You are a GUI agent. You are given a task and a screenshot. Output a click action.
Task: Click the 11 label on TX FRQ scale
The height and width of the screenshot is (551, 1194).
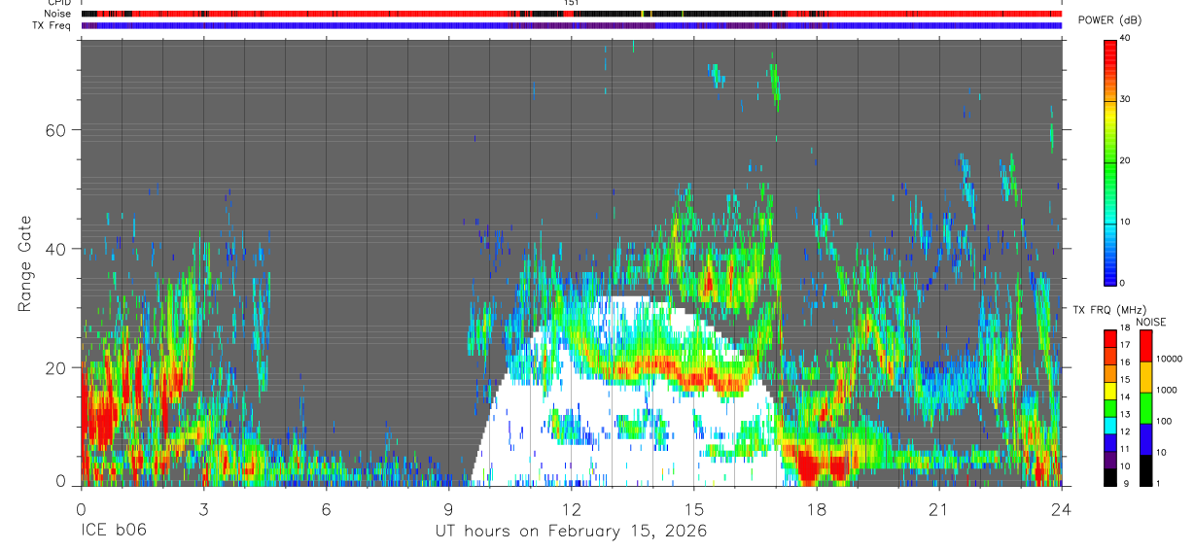[1125, 449]
